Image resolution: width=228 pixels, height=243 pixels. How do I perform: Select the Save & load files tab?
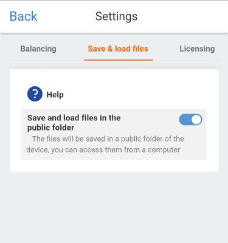click(118, 49)
